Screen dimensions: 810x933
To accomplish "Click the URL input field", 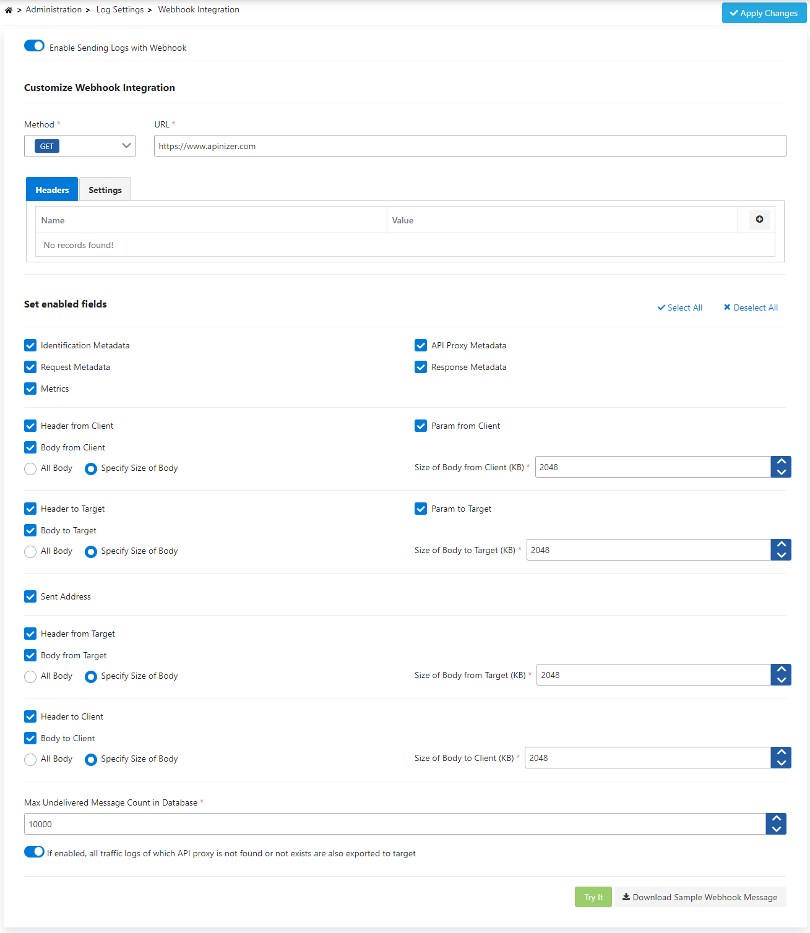I will [x=470, y=146].
